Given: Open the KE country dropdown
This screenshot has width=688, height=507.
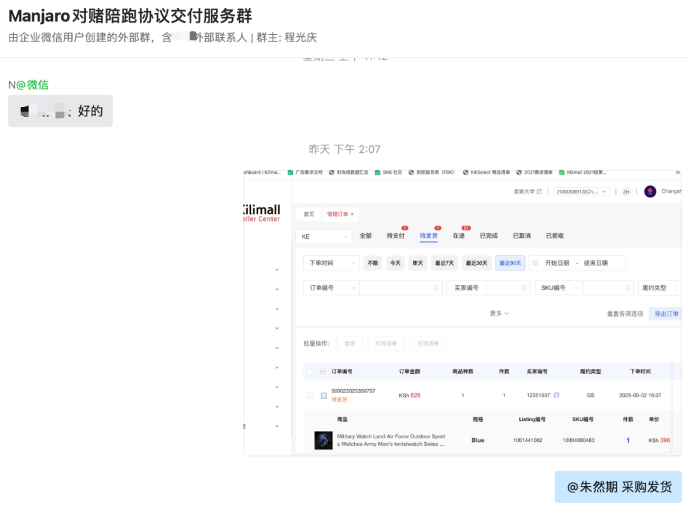Looking at the screenshot, I should pos(324,236).
